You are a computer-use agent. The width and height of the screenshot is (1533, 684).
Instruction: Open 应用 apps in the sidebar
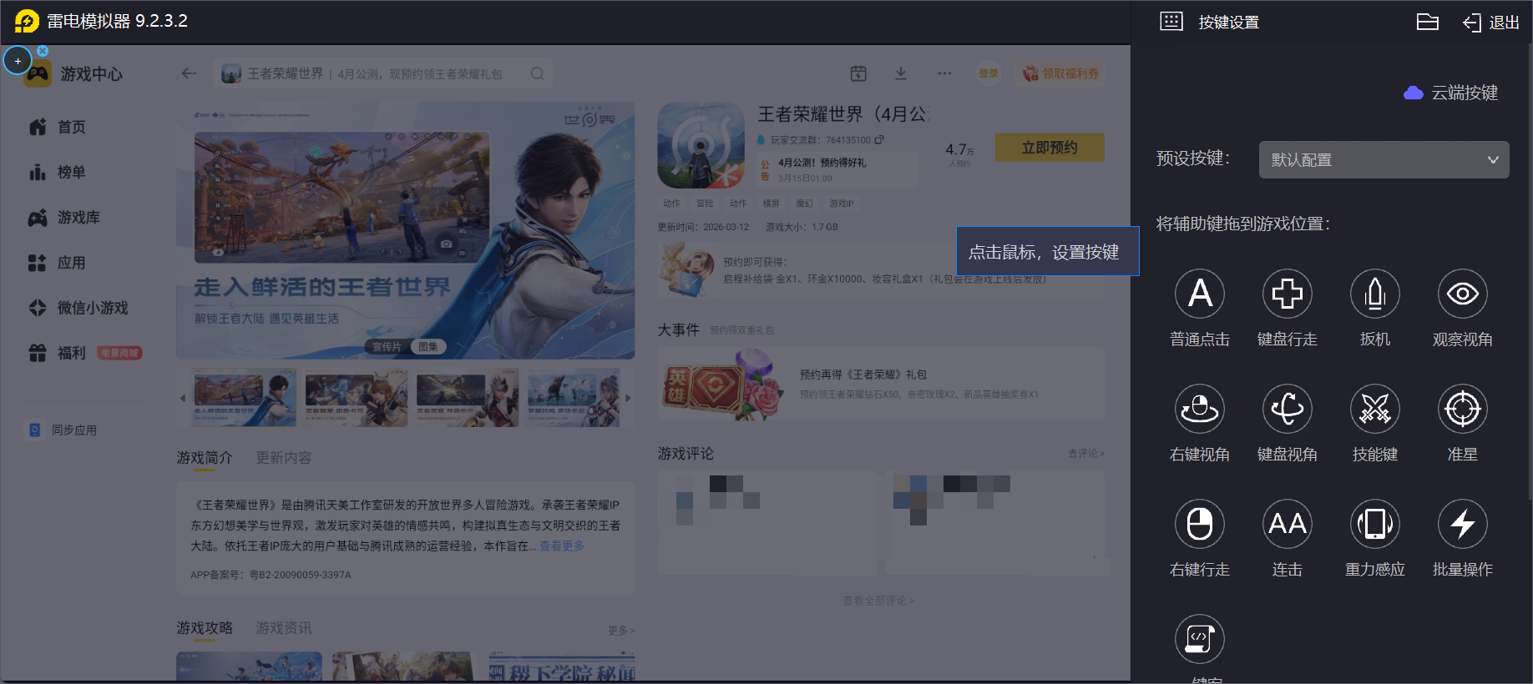click(x=58, y=263)
